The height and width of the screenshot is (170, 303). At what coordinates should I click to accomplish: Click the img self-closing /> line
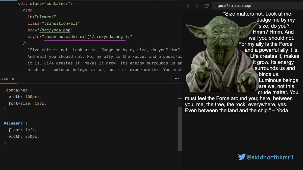25,43
